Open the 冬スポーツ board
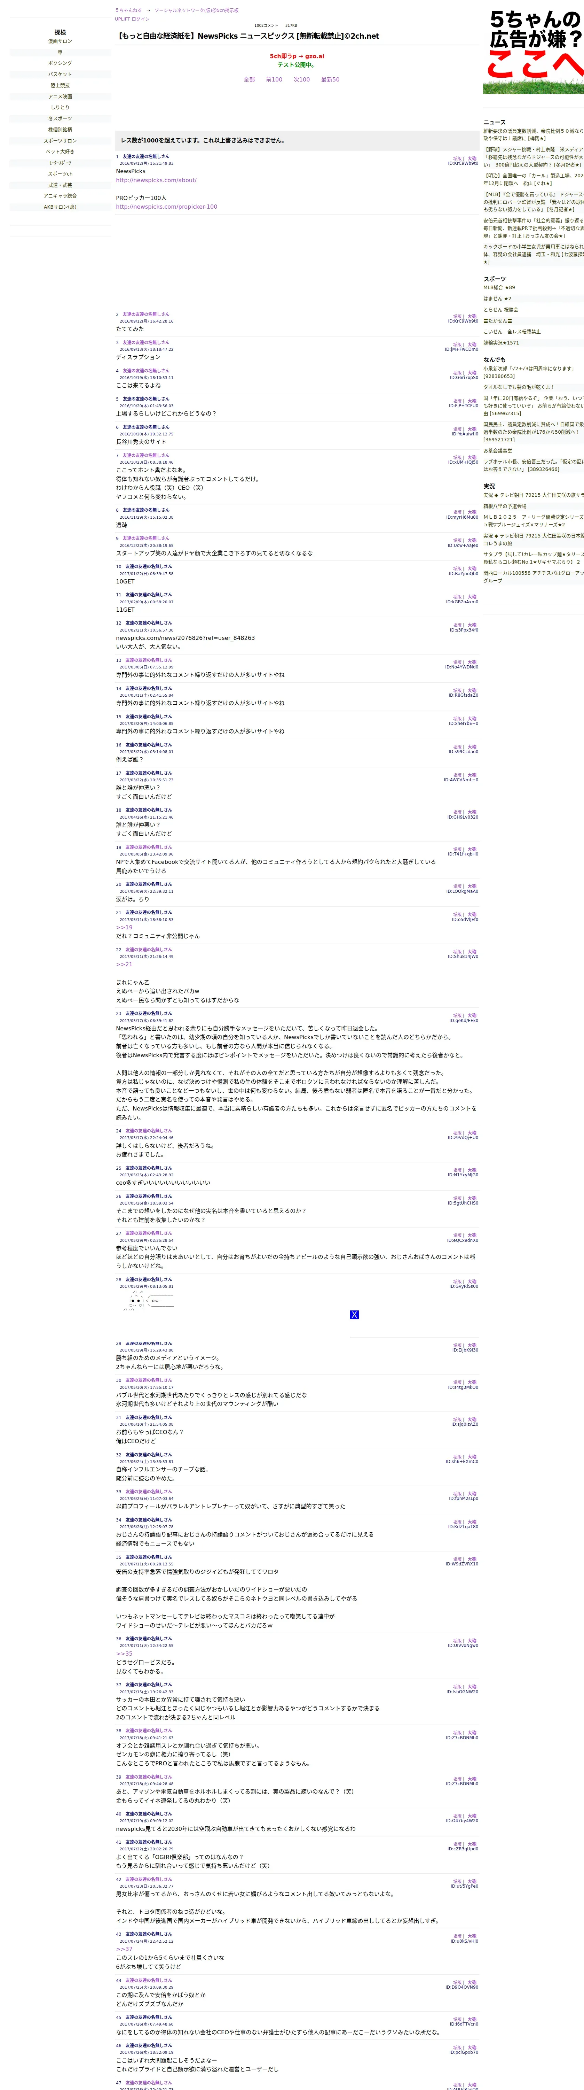The width and height of the screenshot is (584, 2090). point(60,118)
